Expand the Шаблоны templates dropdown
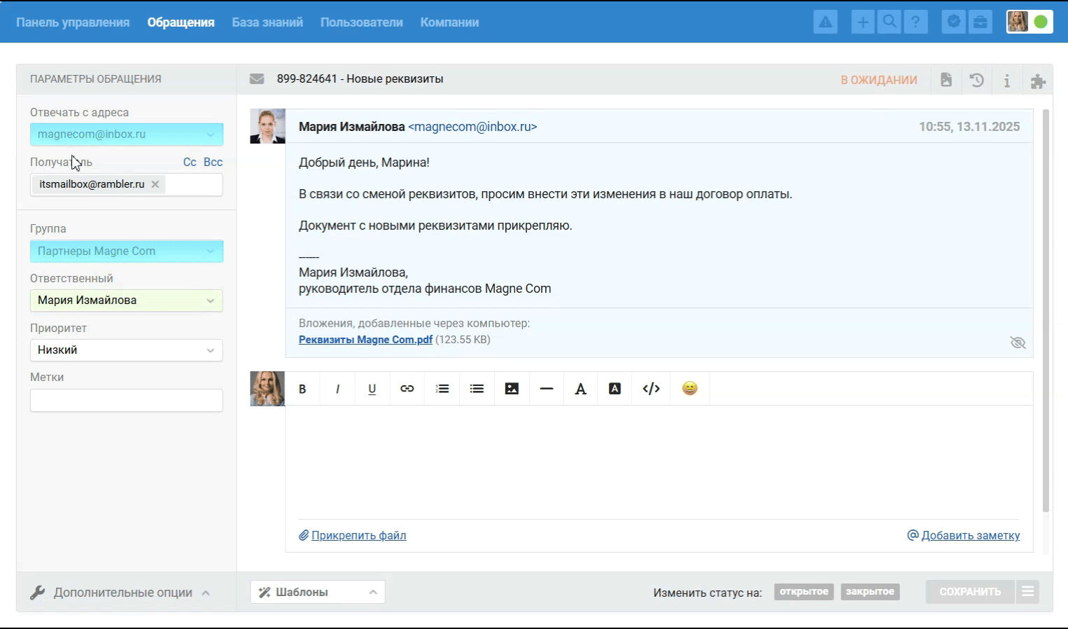Screen dimensions: 1068x629 [x=317, y=592]
